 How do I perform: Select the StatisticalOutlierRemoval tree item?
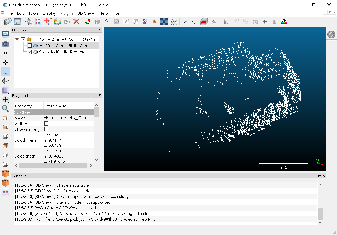[x=63, y=52]
